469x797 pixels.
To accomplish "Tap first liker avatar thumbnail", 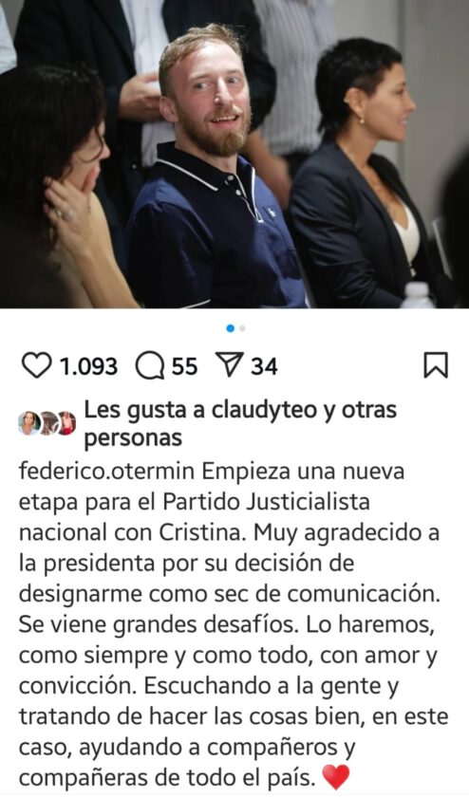I will coord(29,423).
